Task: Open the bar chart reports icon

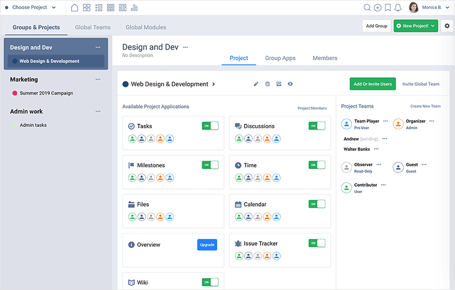Action: 134,8
